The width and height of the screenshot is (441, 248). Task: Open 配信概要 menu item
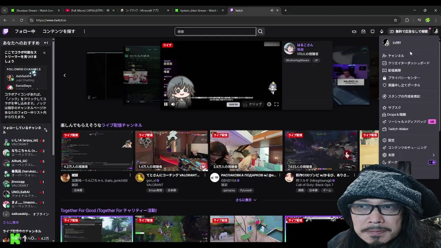tap(409, 70)
